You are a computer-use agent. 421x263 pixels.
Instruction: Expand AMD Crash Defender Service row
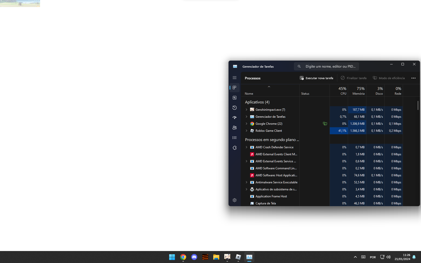[247, 147]
